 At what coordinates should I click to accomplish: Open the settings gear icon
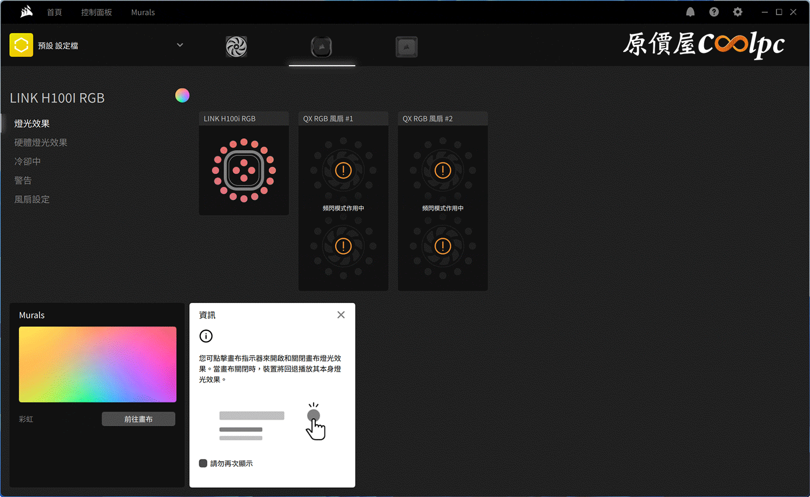coord(738,12)
